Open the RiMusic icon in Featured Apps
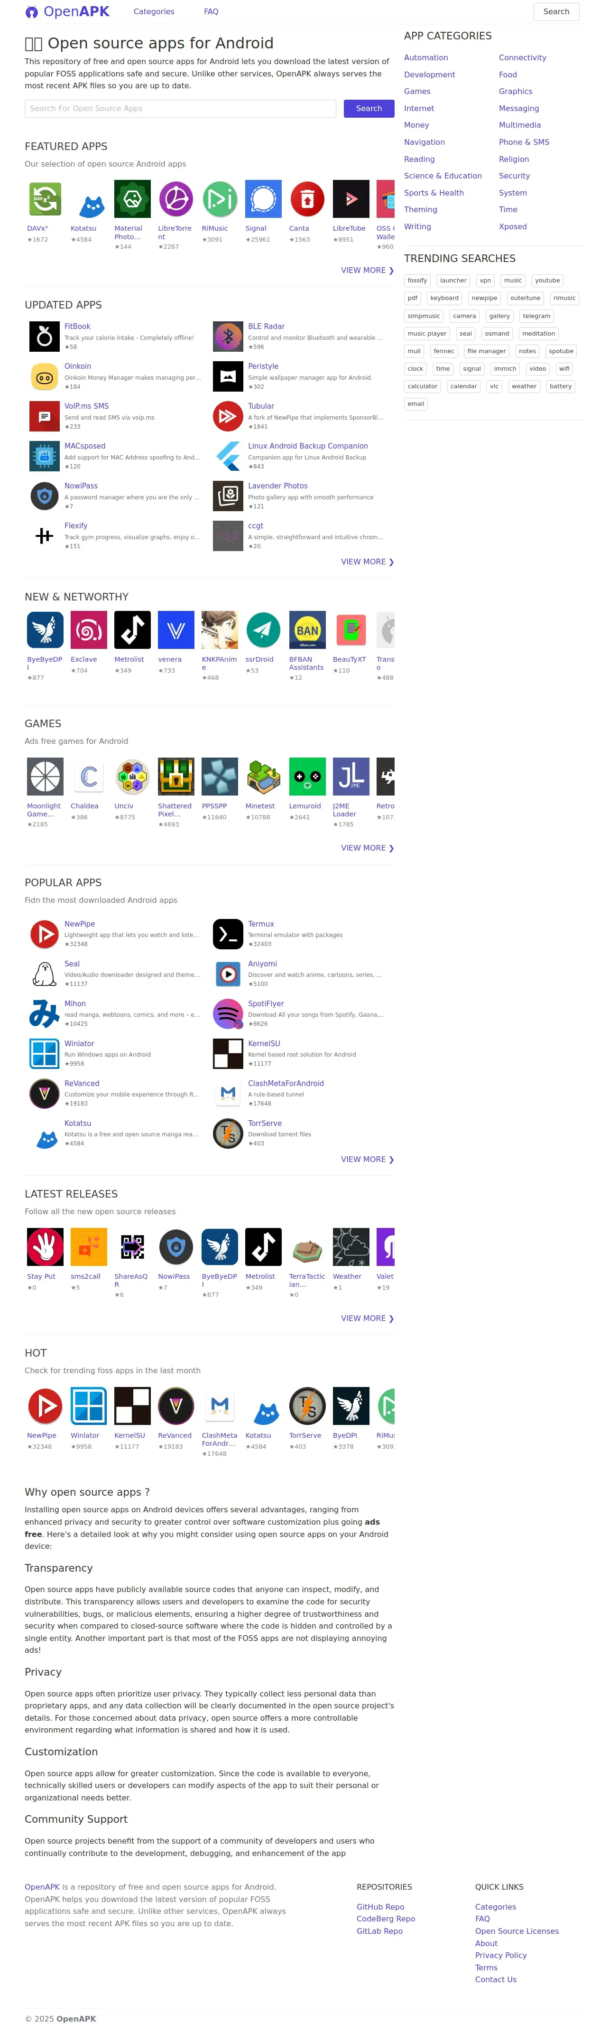This screenshot has height=2033, width=609. pyautogui.click(x=219, y=199)
